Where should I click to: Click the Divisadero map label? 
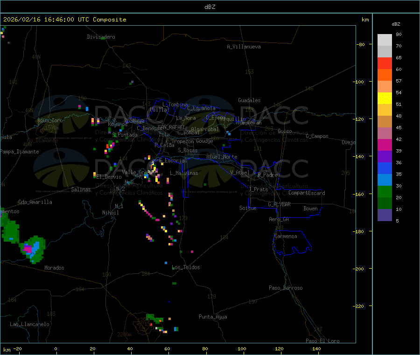point(101,37)
